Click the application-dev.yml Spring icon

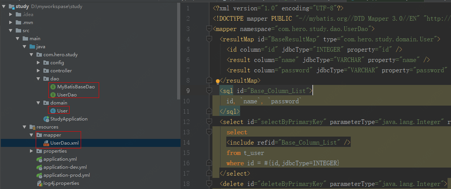pyautogui.click(x=39, y=167)
